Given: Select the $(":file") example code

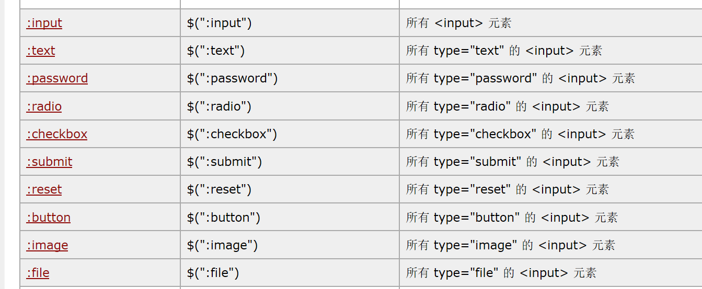Looking at the screenshot, I should (x=213, y=273).
